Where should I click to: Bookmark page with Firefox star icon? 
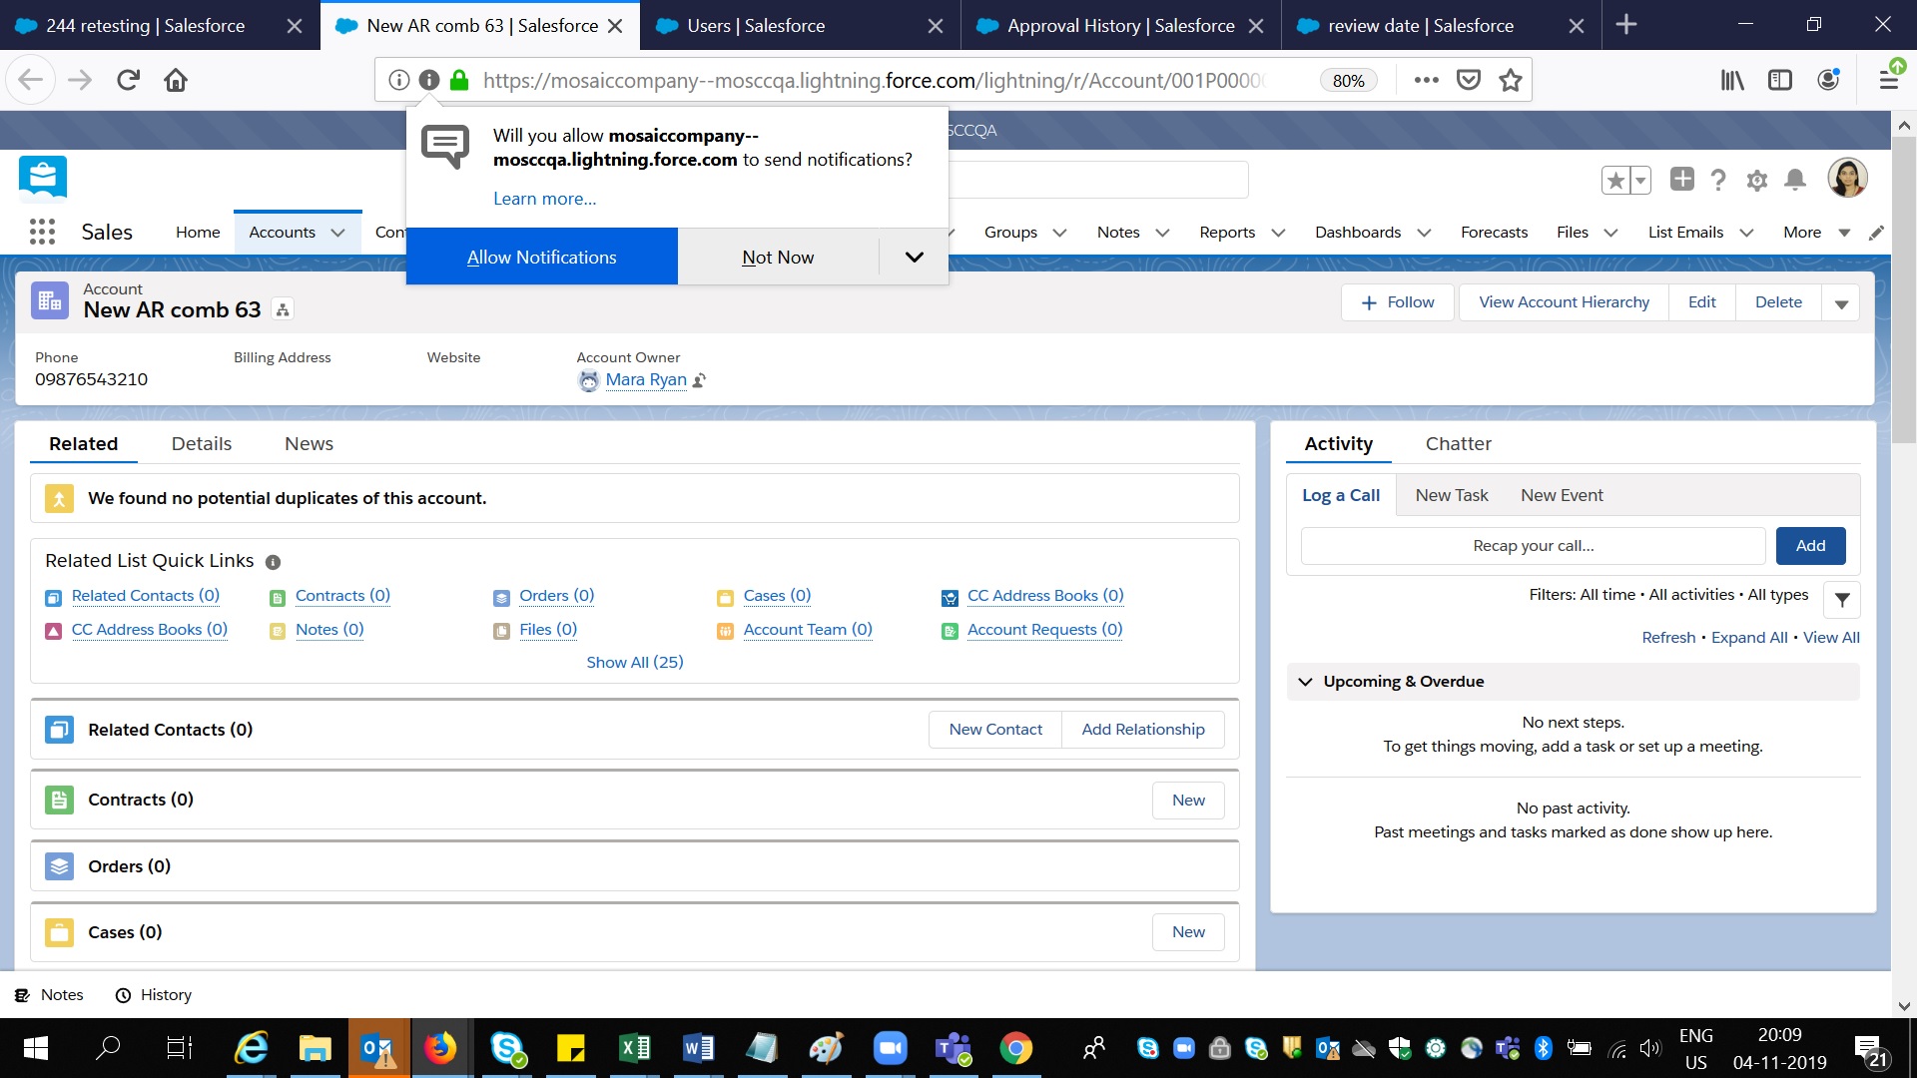[x=1511, y=80]
